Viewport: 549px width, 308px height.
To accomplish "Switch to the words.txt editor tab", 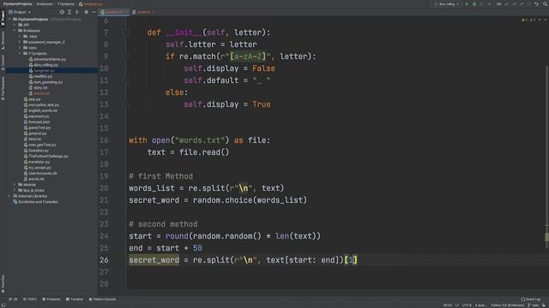I will (142, 12).
